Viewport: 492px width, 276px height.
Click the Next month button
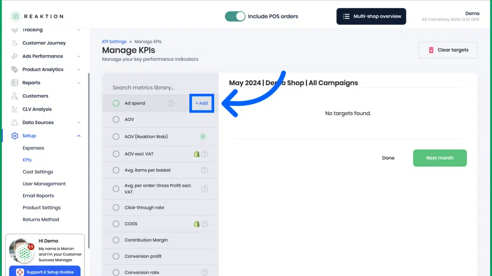tap(440, 158)
